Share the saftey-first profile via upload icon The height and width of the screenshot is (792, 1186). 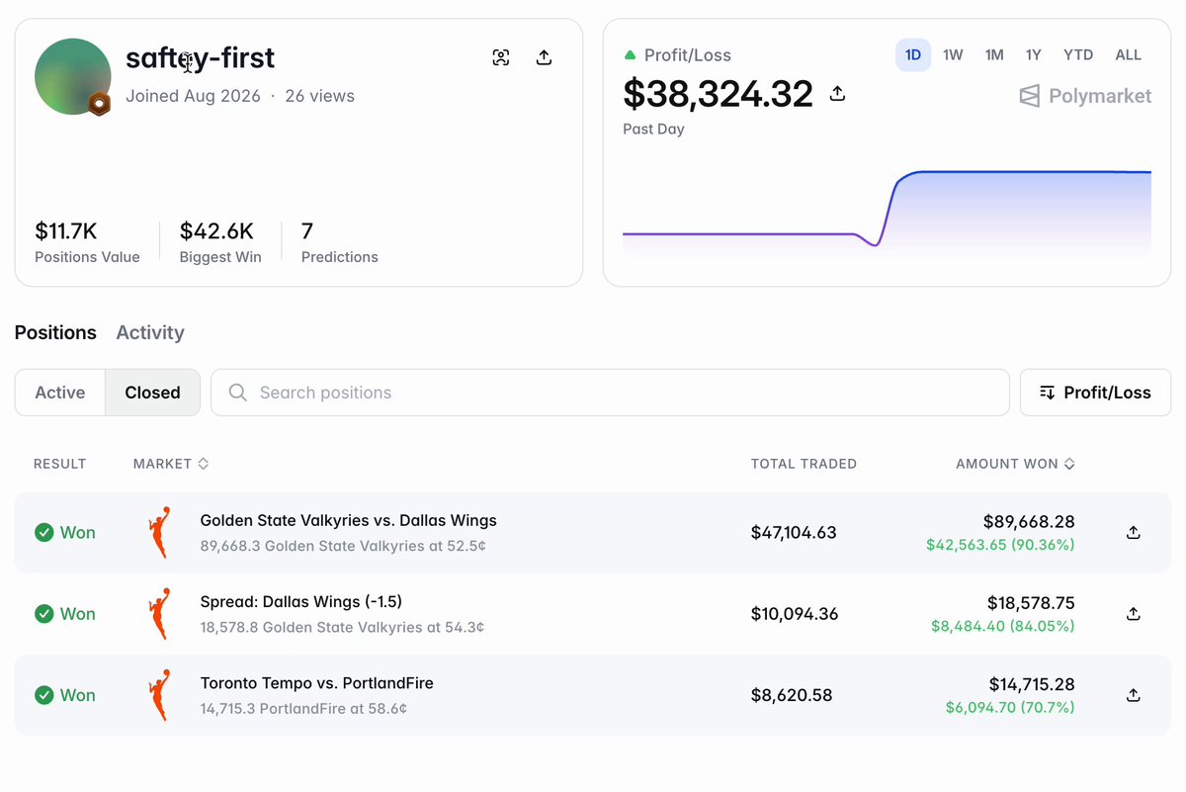click(544, 57)
